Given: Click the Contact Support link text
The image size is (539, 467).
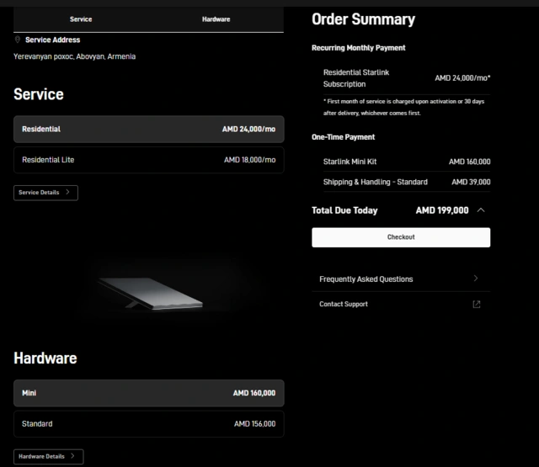Looking at the screenshot, I should (x=344, y=304).
